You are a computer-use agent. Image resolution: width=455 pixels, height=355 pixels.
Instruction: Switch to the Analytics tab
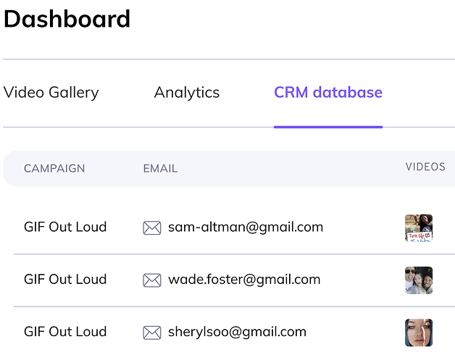click(187, 93)
